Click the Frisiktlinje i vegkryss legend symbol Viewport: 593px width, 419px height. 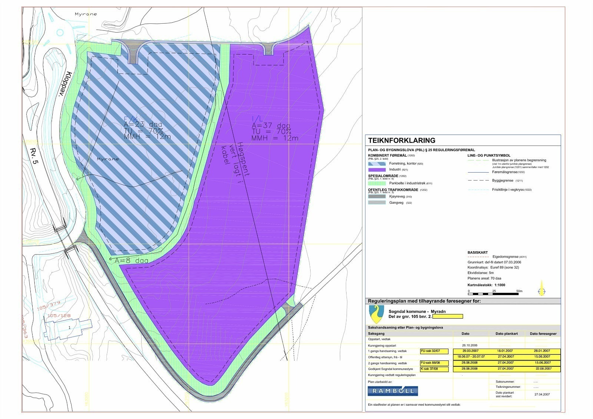point(478,189)
